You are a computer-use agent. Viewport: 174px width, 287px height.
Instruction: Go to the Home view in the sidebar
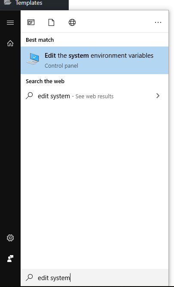point(10,44)
